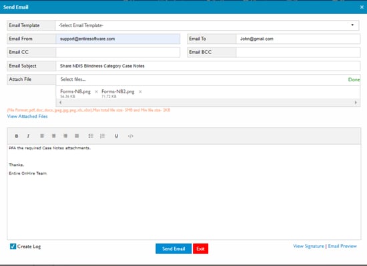The height and width of the screenshot is (266, 367).
Task: Click into the Email BCC field
Action: (x=298, y=53)
